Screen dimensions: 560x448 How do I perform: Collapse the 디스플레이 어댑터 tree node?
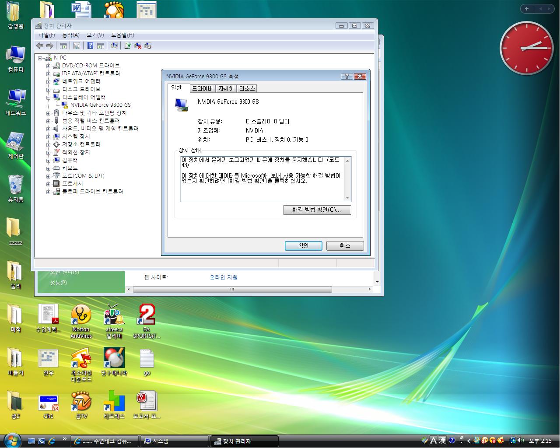(x=49, y=97)
